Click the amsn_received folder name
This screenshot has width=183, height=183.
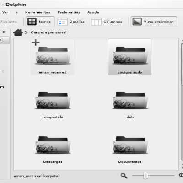53,72
